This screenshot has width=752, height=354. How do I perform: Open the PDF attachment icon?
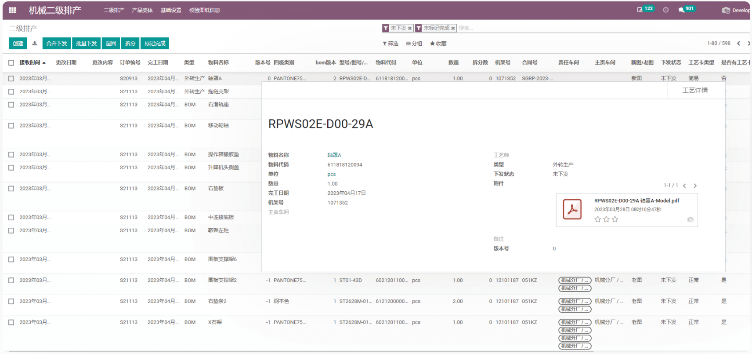(572, 210)
